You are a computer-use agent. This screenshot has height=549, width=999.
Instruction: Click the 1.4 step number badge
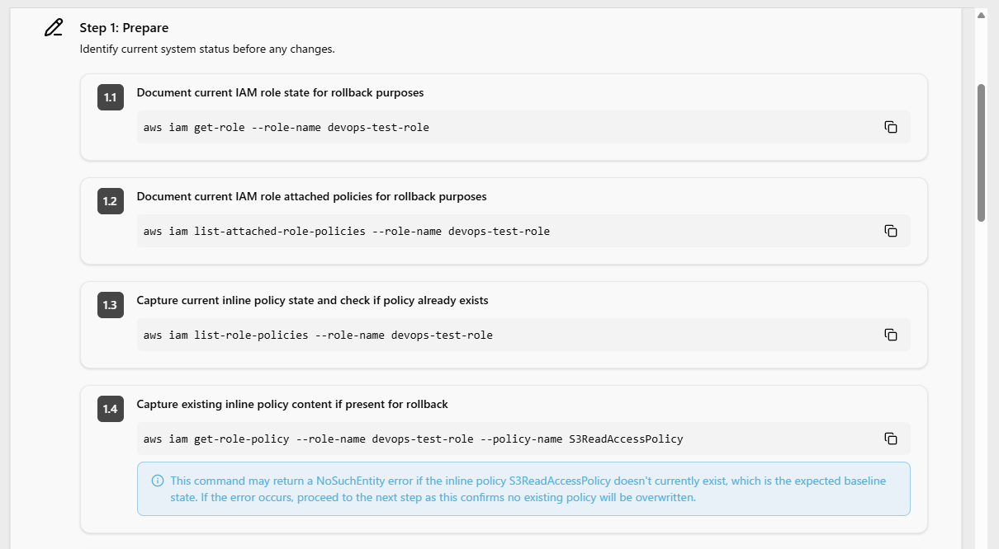click(110, 409)
